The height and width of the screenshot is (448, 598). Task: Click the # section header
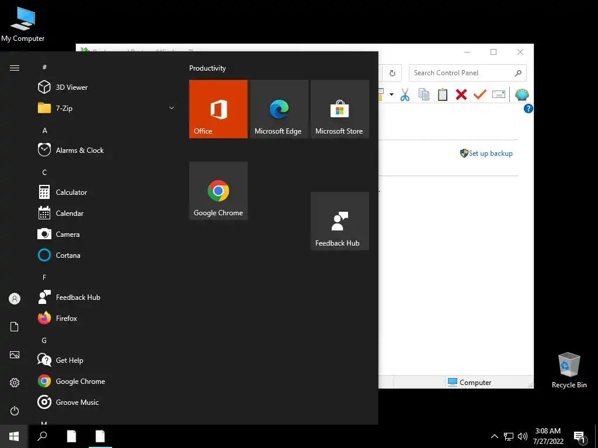click(x=44, y=67)
